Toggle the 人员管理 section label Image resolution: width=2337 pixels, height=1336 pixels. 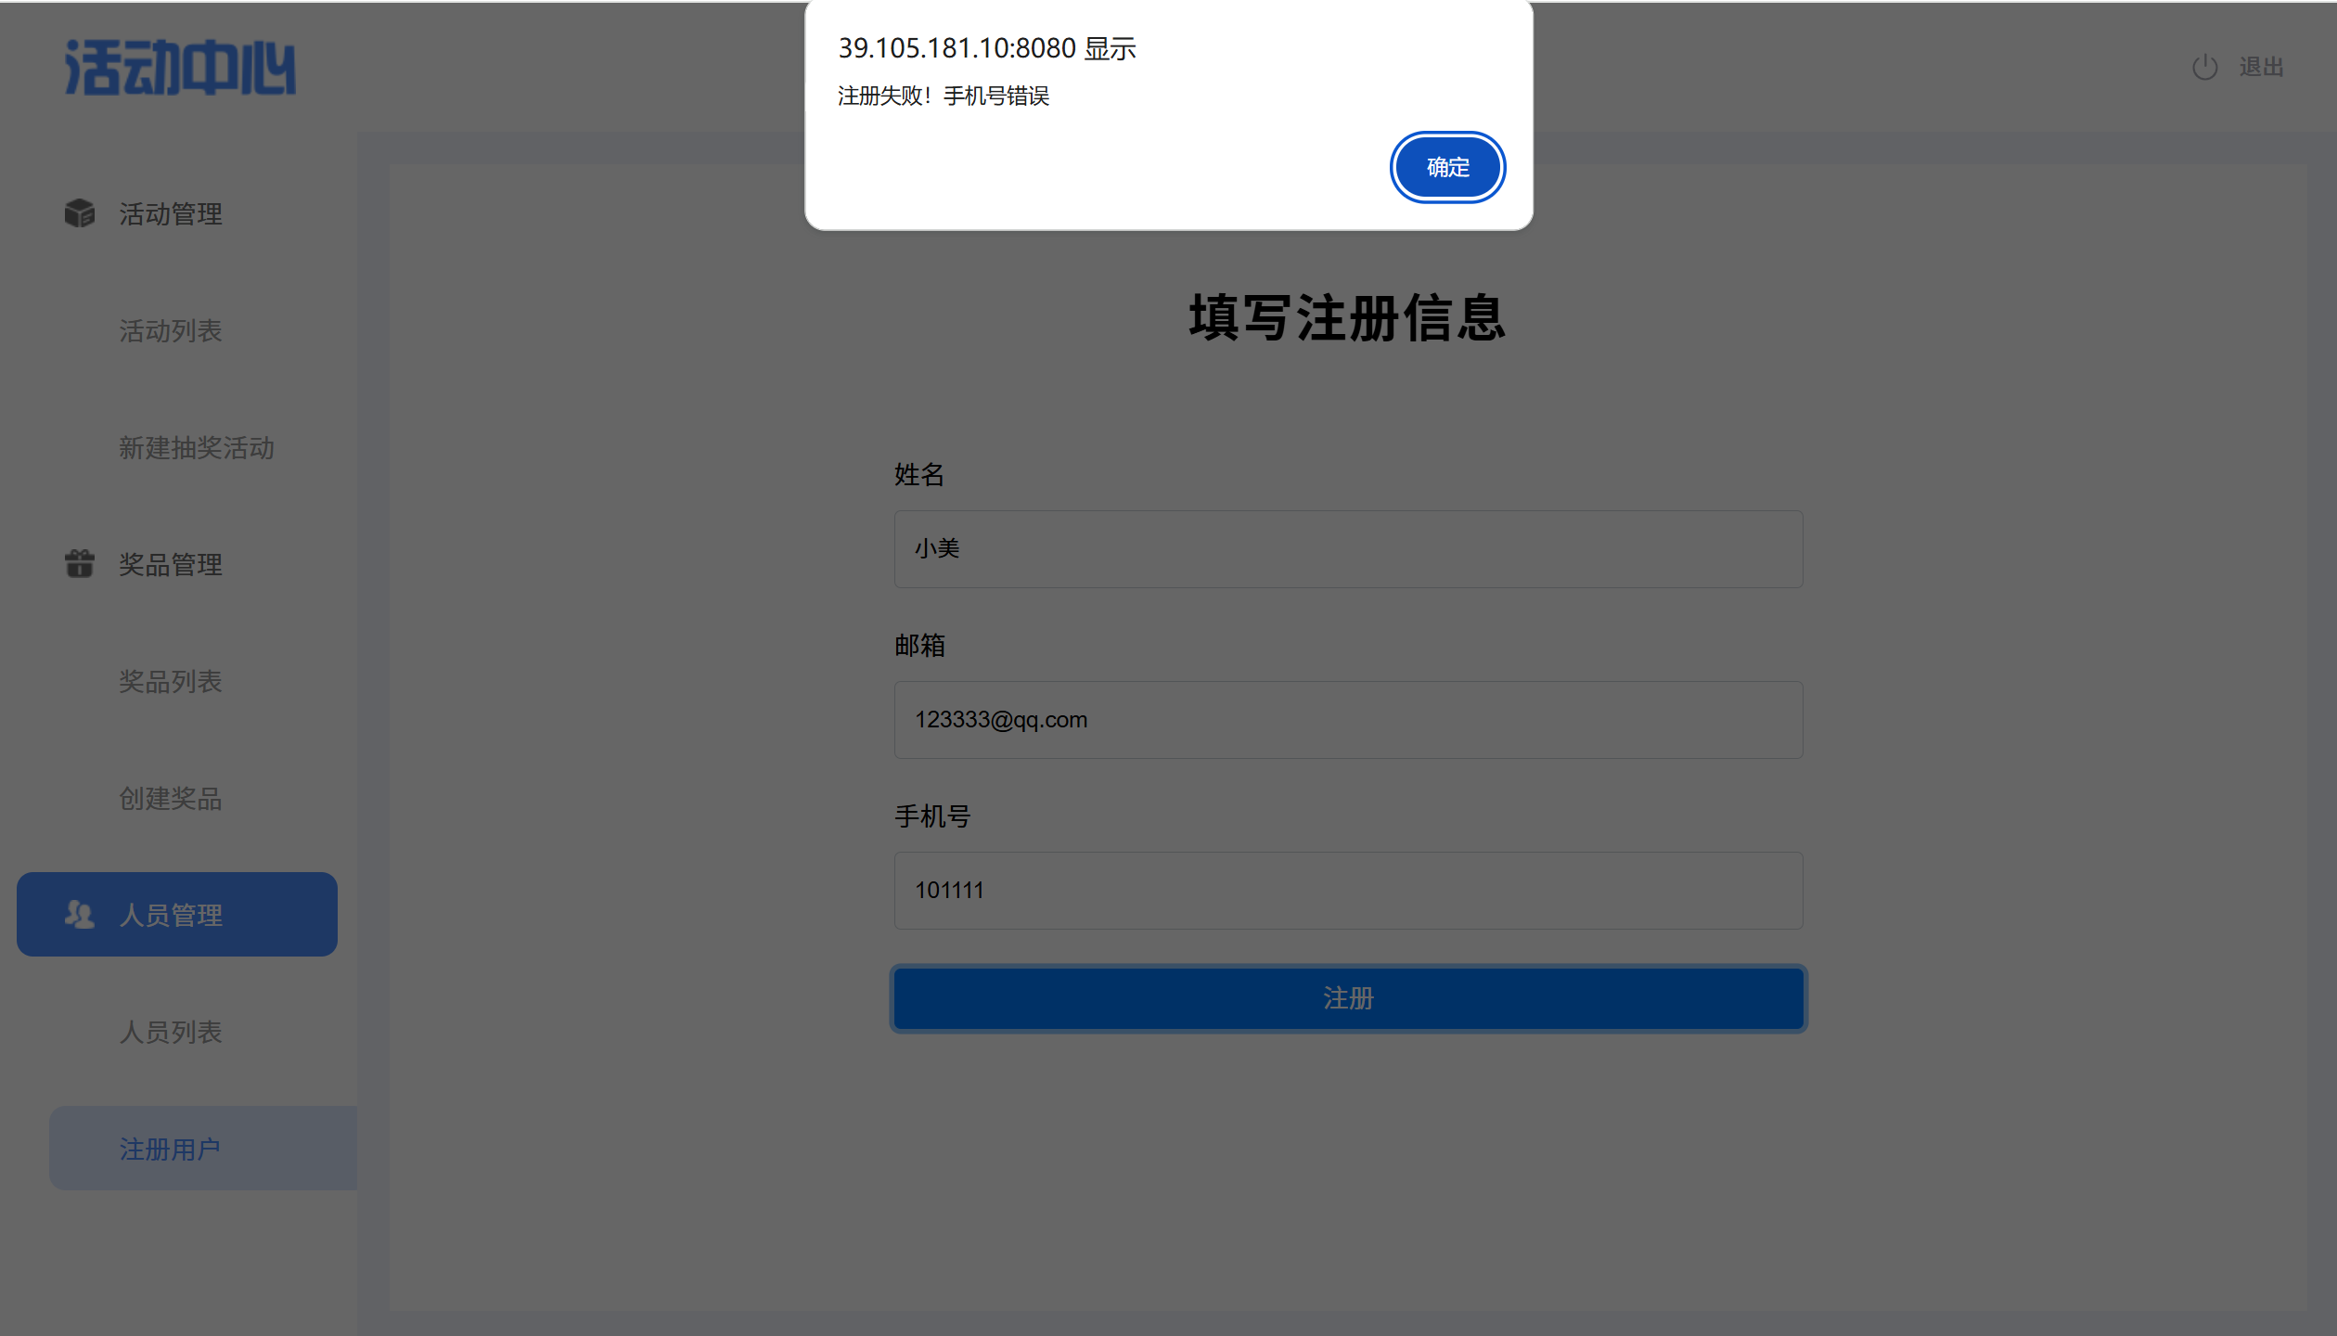(171, 916)
